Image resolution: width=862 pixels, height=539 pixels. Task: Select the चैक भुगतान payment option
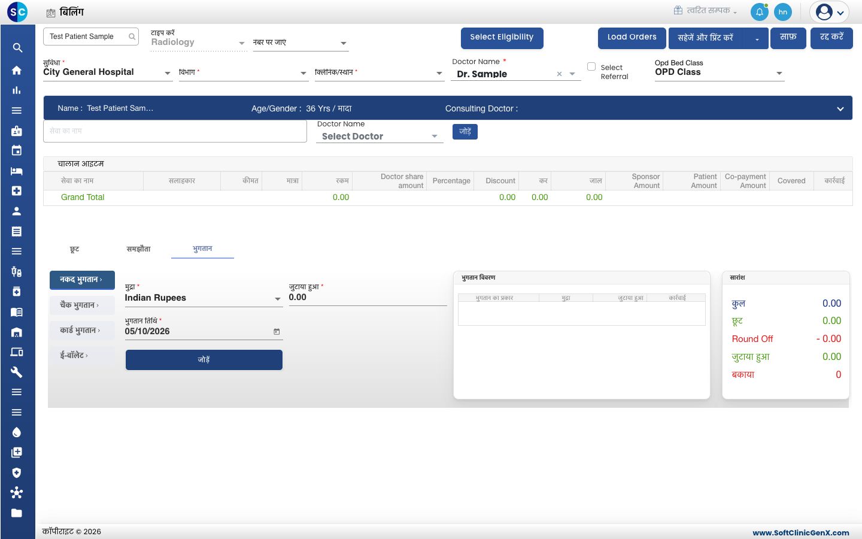[82, 305]
